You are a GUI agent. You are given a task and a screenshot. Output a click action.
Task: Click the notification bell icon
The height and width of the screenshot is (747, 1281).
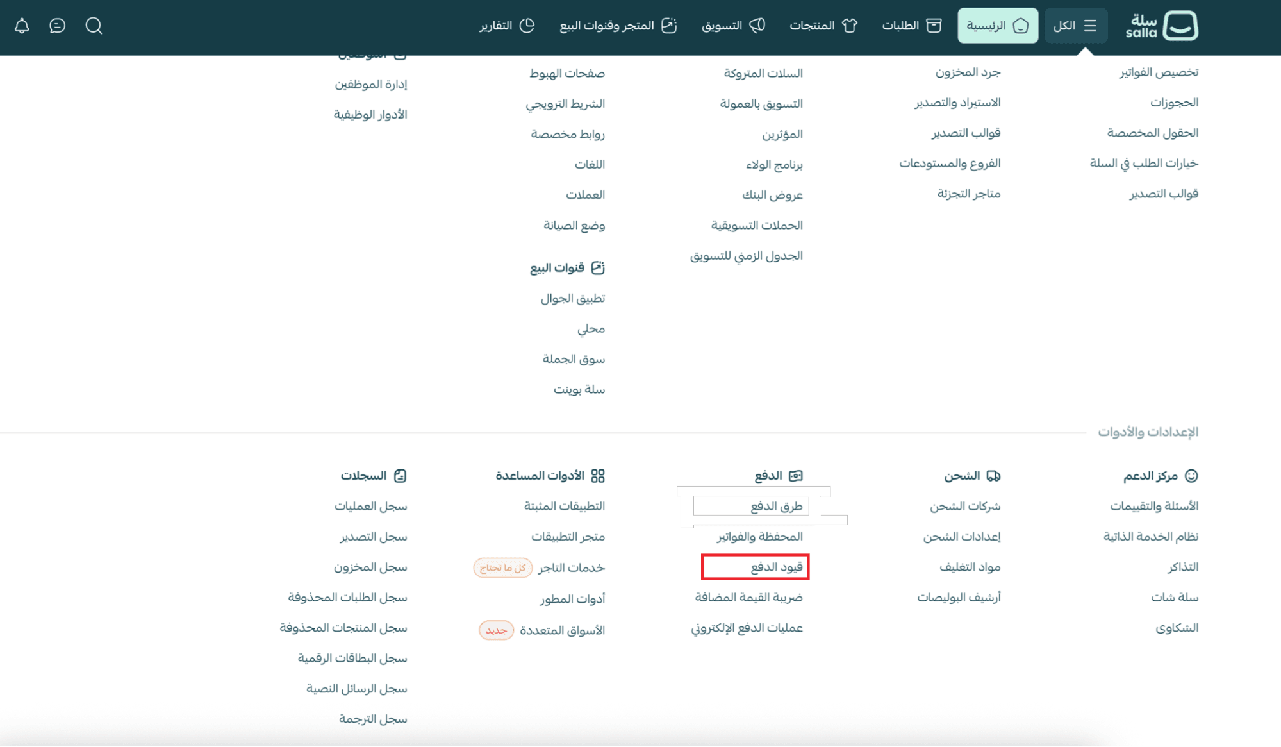[x=22, y=26]
